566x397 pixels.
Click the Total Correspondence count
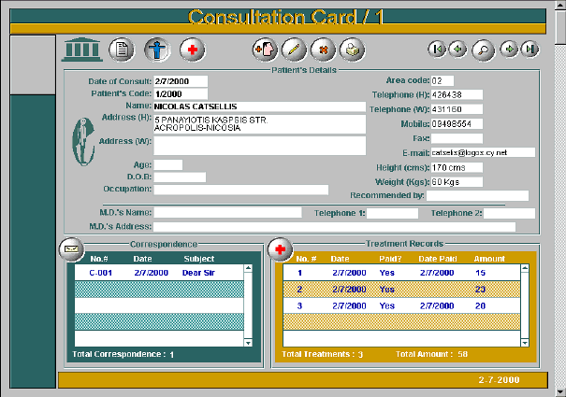[172, 354]
